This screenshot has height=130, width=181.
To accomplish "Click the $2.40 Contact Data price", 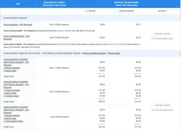I will click(x=138, y=96).
